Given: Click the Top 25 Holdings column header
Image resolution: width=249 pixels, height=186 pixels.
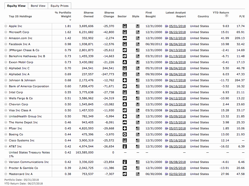Looking at the screenshot, I should coord(20,16).
